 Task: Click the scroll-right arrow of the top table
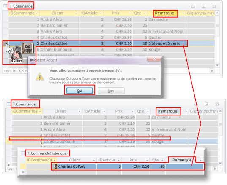pos(212,71)
